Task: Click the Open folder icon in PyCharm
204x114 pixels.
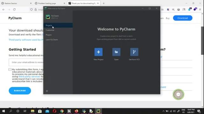Action: coord(116,52)
